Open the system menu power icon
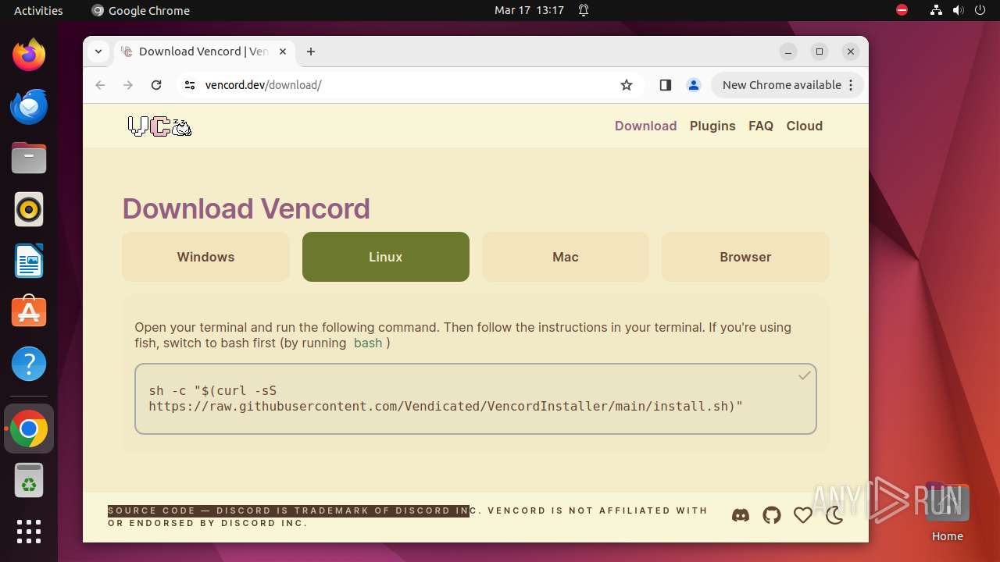The image size is (1000, 562). (x=980, y=10)
